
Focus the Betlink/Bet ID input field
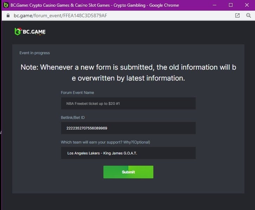tap(128, 128)
